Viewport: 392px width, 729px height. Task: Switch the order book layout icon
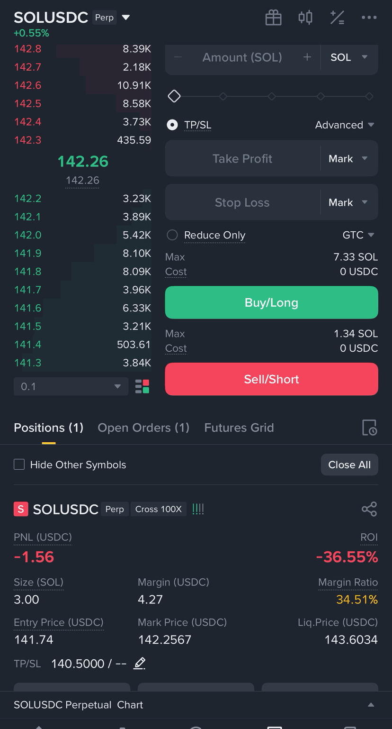coord(142,386)
